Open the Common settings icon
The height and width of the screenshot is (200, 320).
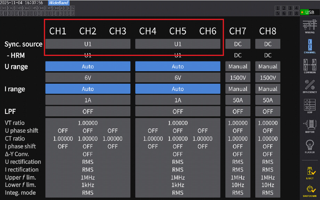click(x=310, y=66)
